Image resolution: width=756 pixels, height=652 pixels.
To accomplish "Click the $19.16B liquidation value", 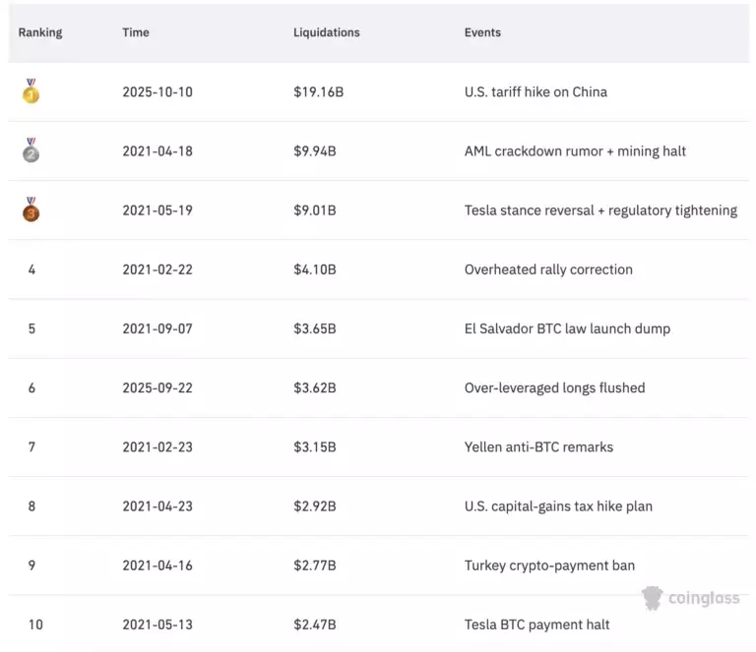I will (x=318, y=92).
